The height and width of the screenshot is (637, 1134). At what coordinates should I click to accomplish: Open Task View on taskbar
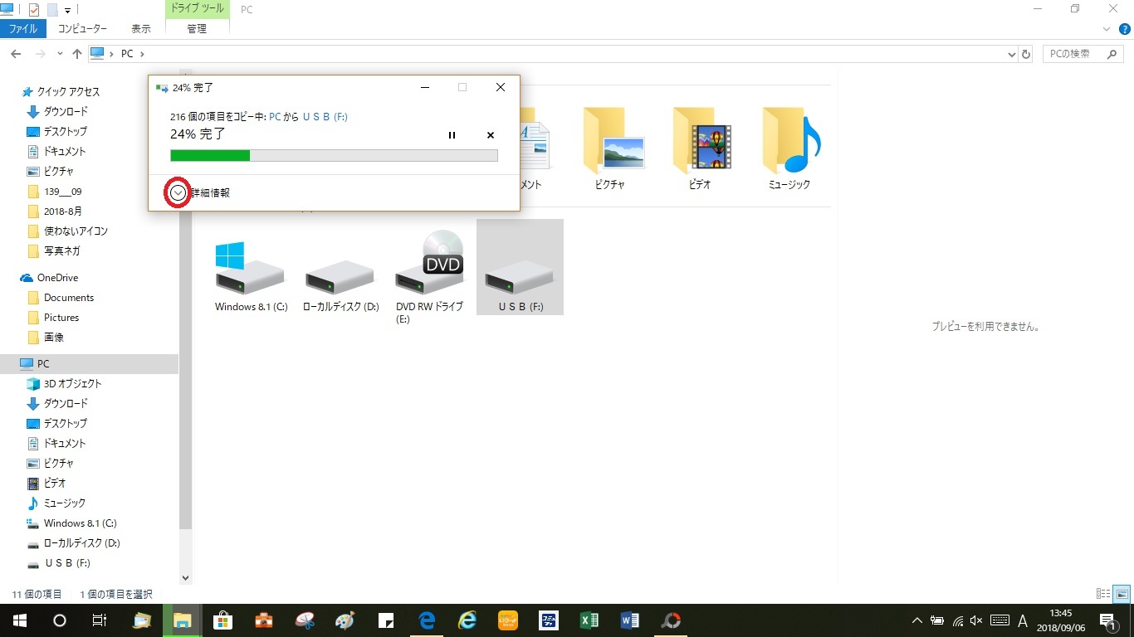tap(99, 620)
